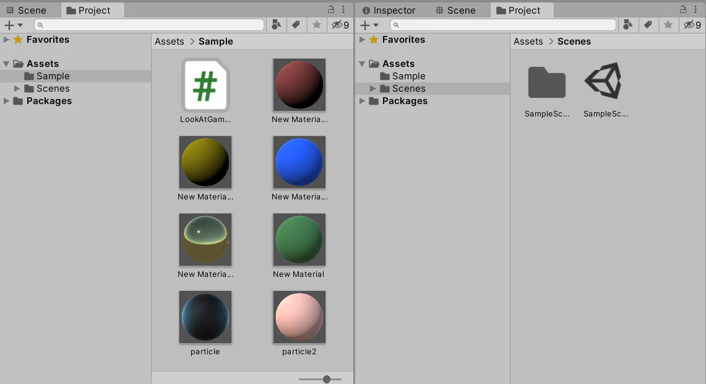The width and height of the screenshot is (706, 384).
Task: Click Scenes breadcrumb in right panel
Action: point(574,41)
